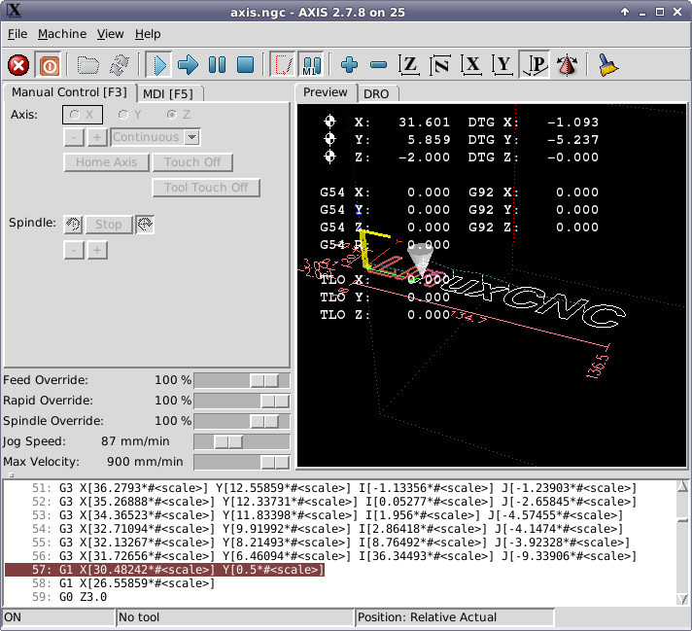Image resolution: width=692 pixels, height=631 pixels.
Task: Open the View menu
Action: [x=111, y=34]
